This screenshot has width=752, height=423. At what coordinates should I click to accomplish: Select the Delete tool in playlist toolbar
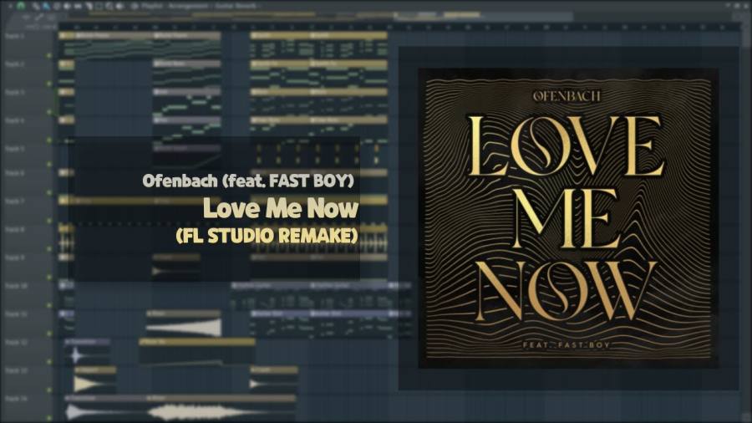pos(57,6)
